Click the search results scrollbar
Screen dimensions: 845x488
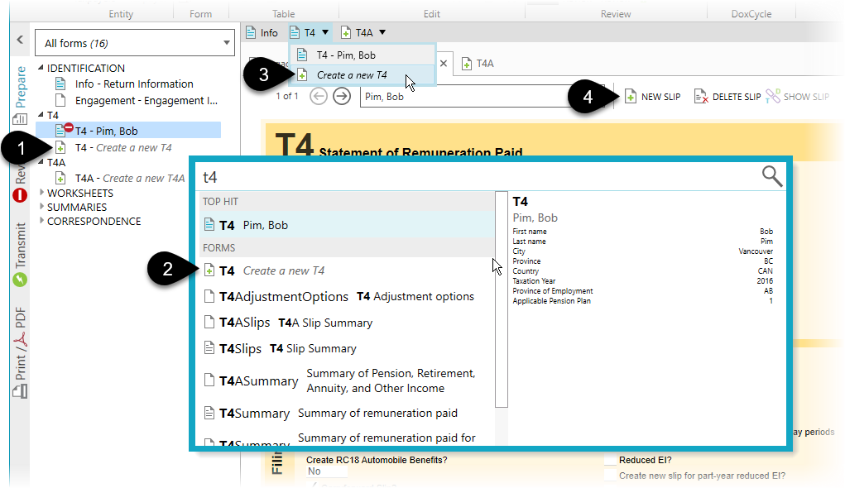pos(502,299)
